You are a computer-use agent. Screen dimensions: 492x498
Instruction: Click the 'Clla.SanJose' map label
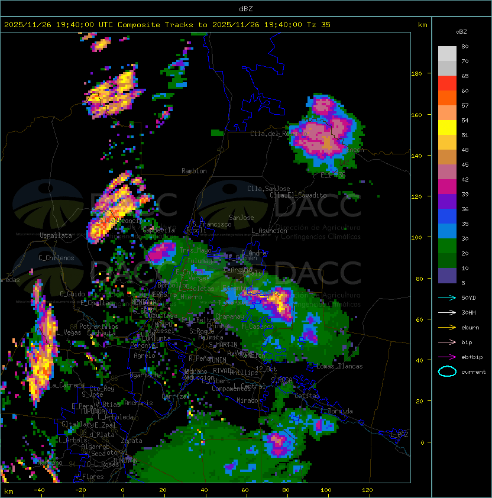(268, 189)
